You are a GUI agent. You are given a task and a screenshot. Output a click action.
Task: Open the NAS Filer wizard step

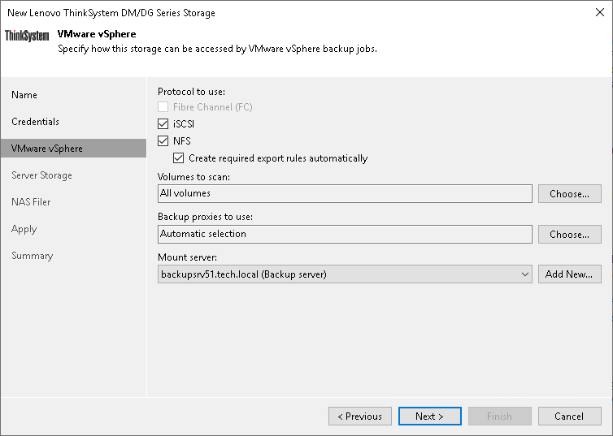(31, 202)
